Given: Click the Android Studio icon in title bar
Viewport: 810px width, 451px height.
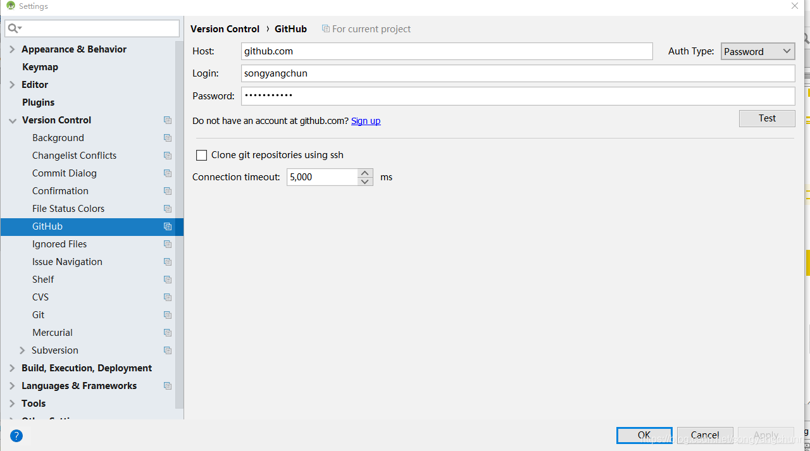Looking at the screenshot, I should pyautogui.click(x=10, y=6).
